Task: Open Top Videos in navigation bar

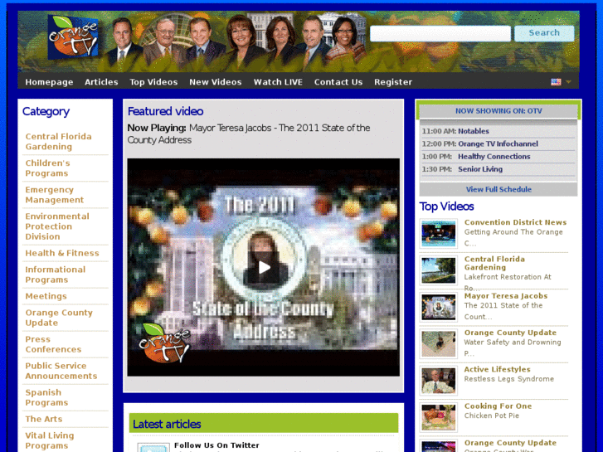Action: point(153,82)
